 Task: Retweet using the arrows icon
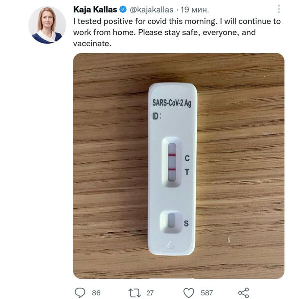click(135, 293)
